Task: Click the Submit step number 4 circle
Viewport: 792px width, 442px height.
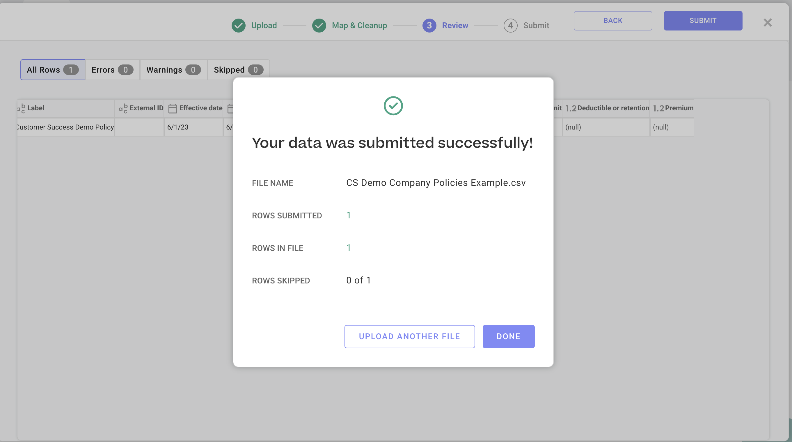Action: point(510,26)
